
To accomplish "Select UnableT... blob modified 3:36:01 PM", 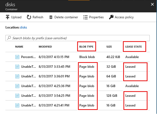I will point(28,76).
